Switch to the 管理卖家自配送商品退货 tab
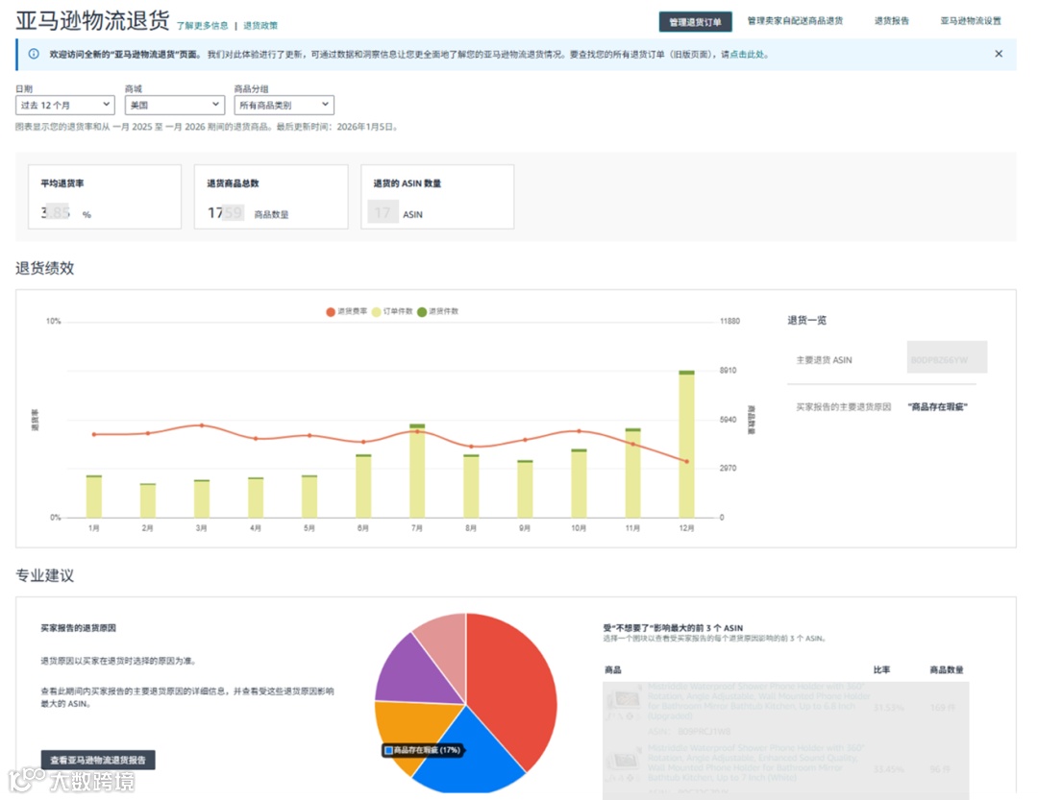 click(795, 21)
